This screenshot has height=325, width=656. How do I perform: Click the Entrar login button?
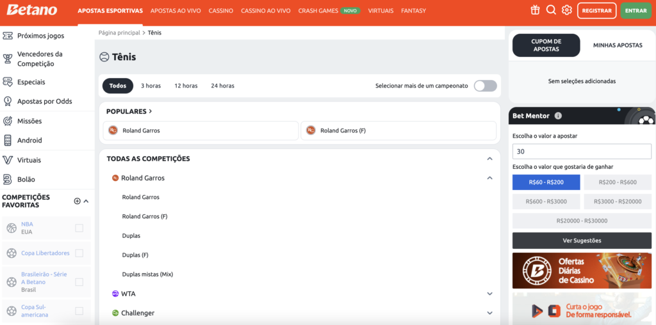tap(636, 11)
